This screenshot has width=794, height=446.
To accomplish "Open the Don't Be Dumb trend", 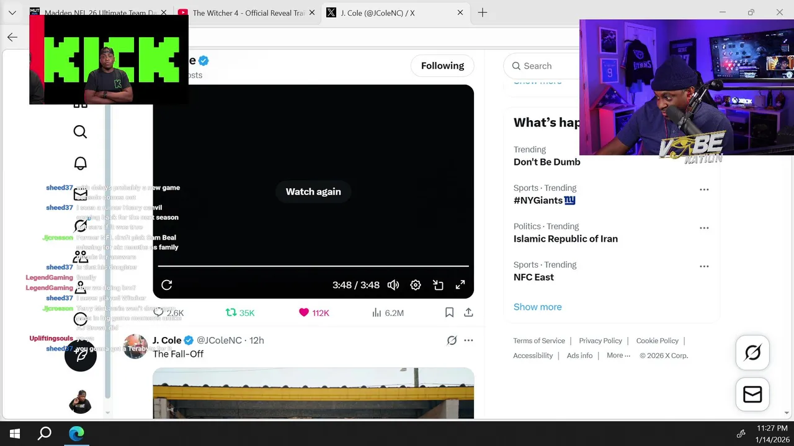I will click(x=547, y=162).
